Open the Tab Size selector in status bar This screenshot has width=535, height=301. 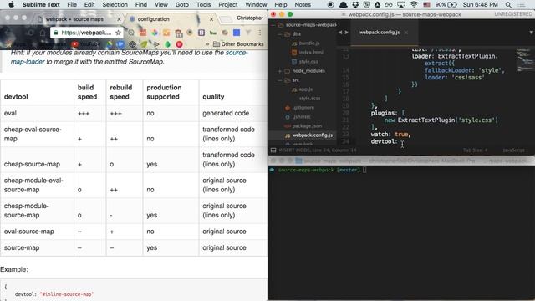click(476, 150)
